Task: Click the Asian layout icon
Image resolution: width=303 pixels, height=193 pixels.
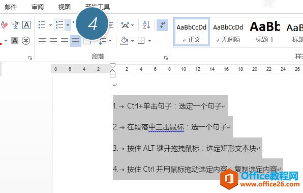Action: pyautogui.click(x=125, y=25)
